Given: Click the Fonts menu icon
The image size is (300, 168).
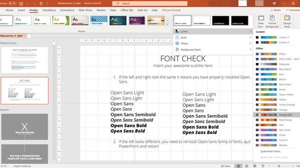Looking at the screenshot, I should pyautogui.click(x=177, y=37).
